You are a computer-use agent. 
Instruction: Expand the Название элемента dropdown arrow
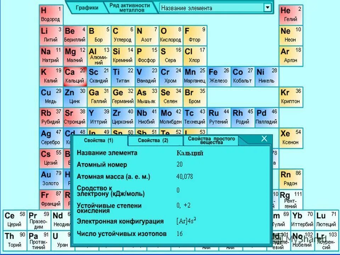[268, 8]
